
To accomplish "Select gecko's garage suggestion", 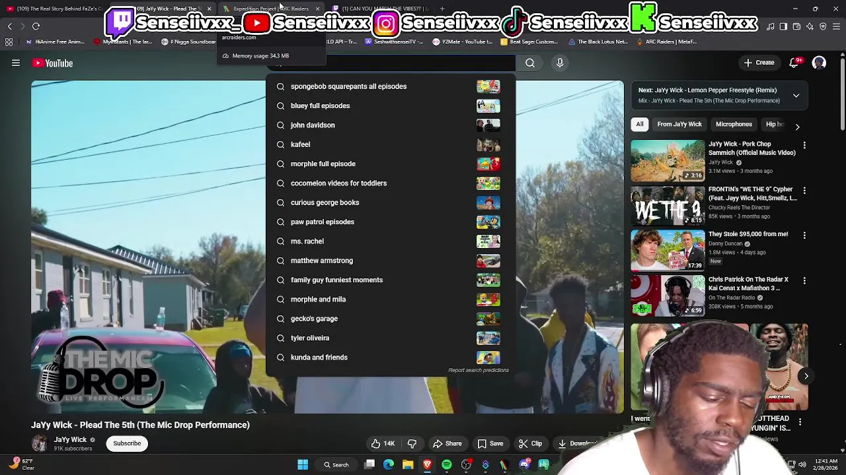I will click(x=390, y=319).
